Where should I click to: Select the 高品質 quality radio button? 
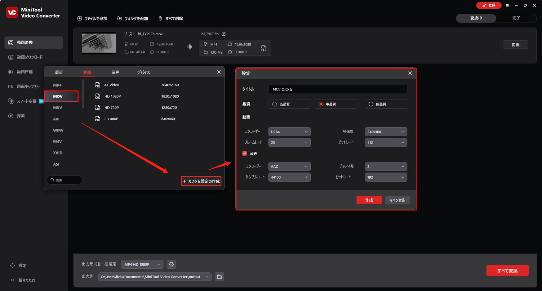point(274,104)
